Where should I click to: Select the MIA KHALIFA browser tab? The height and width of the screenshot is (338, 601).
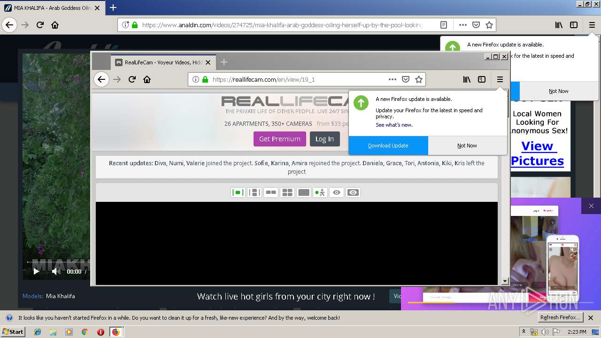[x=53, y=8]
